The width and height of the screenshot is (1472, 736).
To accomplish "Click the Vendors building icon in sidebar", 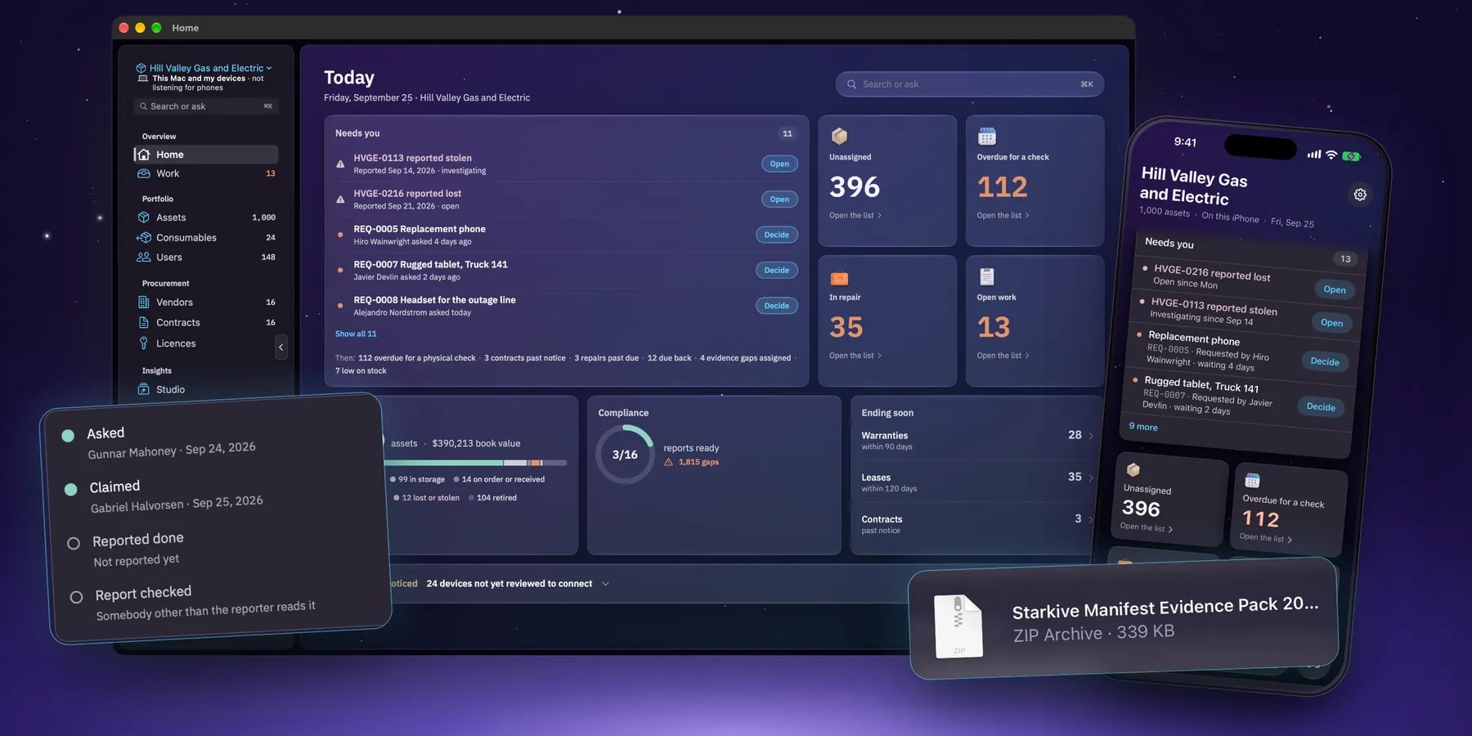I will tap(144, 302).
